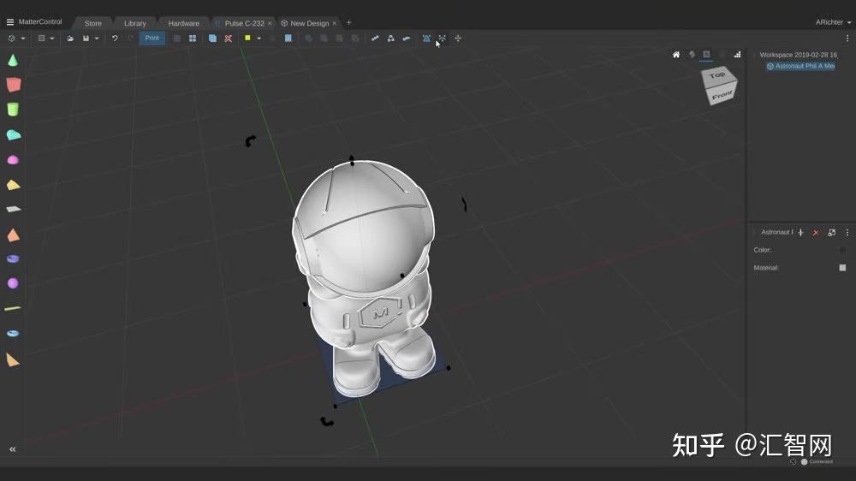Pick the object Color swatch
This screenshot has width=856, height=481.
pos(842,250)
